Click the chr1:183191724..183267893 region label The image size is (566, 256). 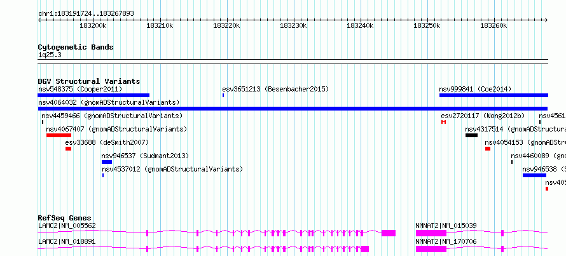tap(86, 14)
